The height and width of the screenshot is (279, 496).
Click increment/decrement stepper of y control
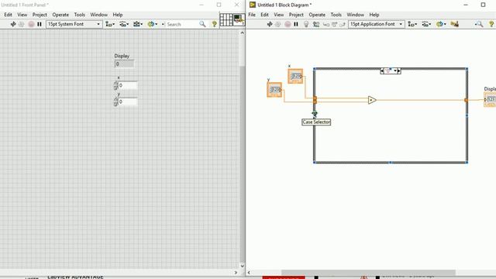(x=115, y=102)
